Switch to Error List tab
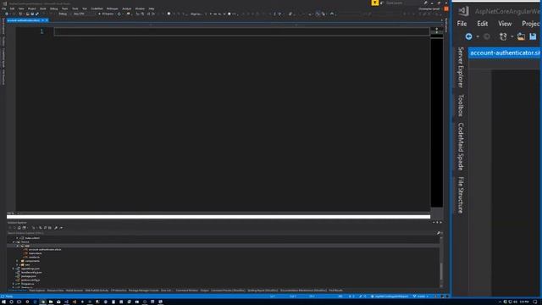 click(x=167, y=291)
